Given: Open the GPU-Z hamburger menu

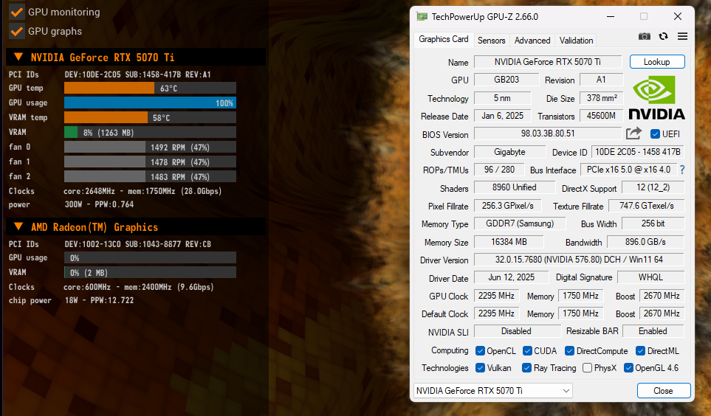Looking at the screenshot, I should coord(682,36).
